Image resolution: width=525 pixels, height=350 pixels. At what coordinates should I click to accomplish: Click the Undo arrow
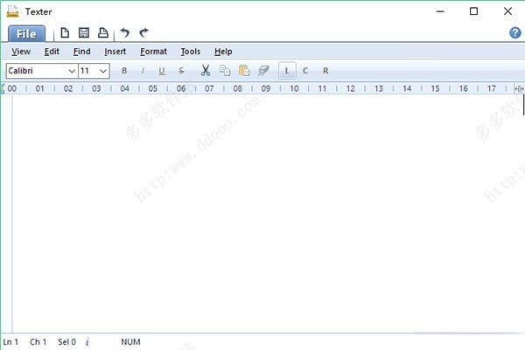pos(124,33)
